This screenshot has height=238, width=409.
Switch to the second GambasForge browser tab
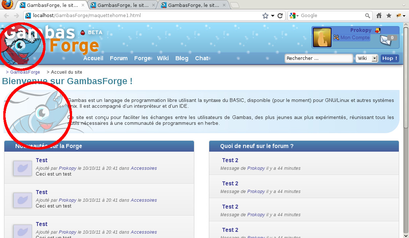click(122, 5)
